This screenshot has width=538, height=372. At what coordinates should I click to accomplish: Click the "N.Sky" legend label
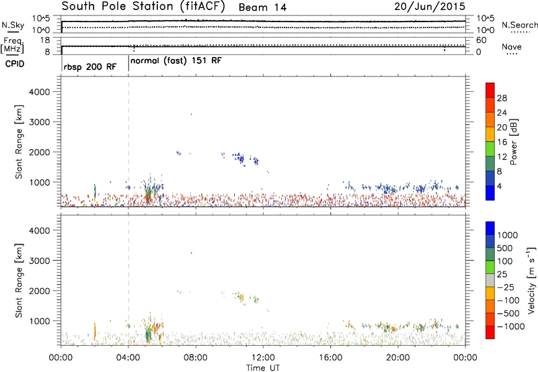coord(13,25)
